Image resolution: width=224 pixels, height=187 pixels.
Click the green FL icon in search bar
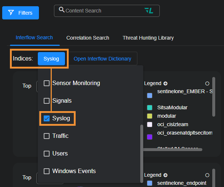149,11
